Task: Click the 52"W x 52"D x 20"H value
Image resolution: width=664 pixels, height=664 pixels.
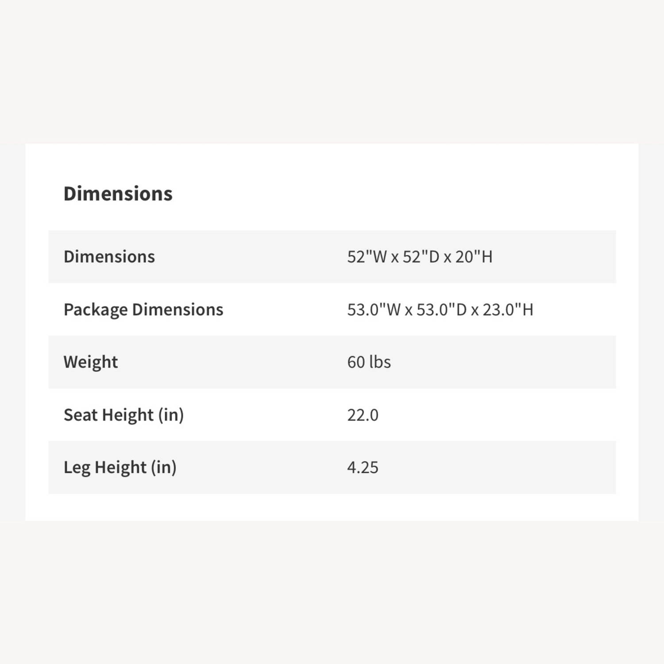Action: pyautogui.click(x=419, y=257)
